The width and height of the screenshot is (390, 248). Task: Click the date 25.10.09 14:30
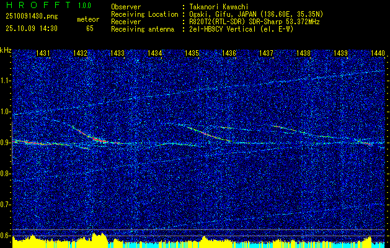(x=32, y=29)
